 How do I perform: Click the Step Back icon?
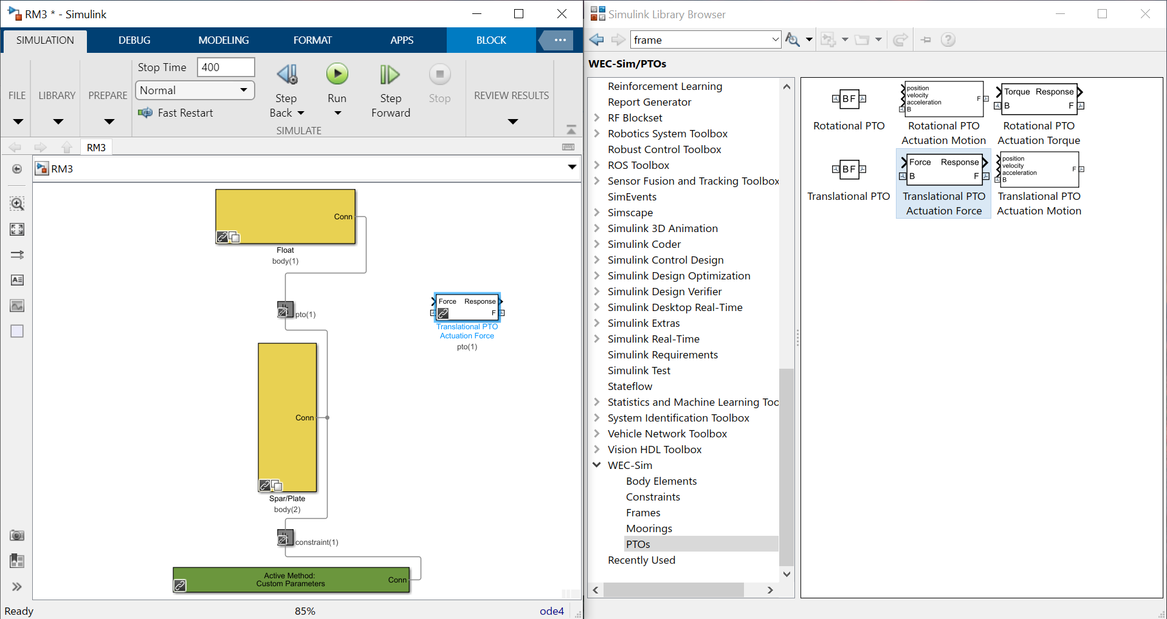287,74
